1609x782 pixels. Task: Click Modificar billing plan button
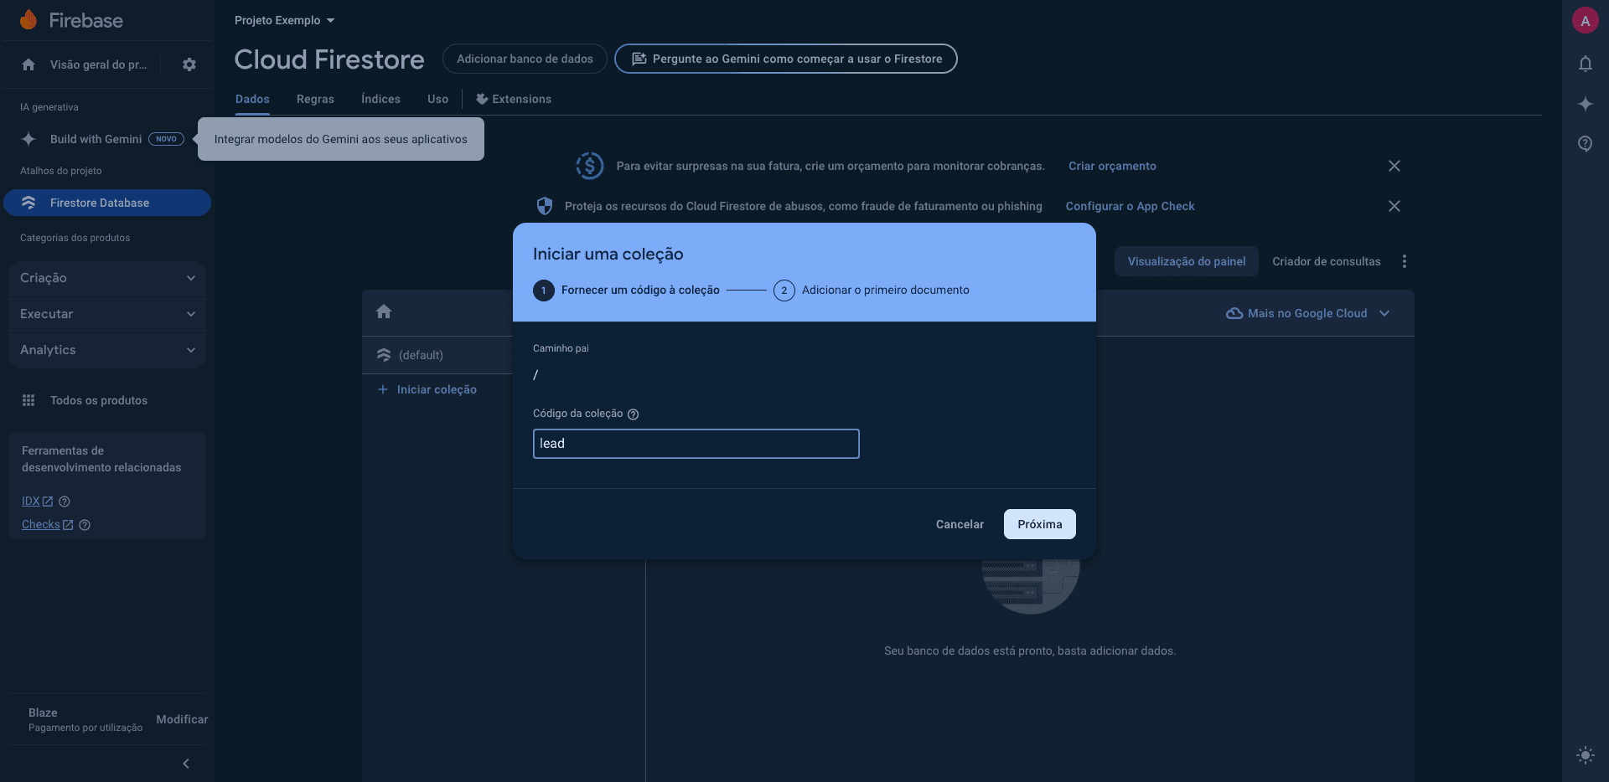click(x=182, y=719)
